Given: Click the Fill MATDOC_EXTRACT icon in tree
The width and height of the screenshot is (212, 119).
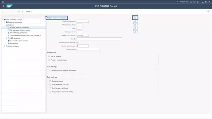Looking at the screenshot, I should [9, 33].
